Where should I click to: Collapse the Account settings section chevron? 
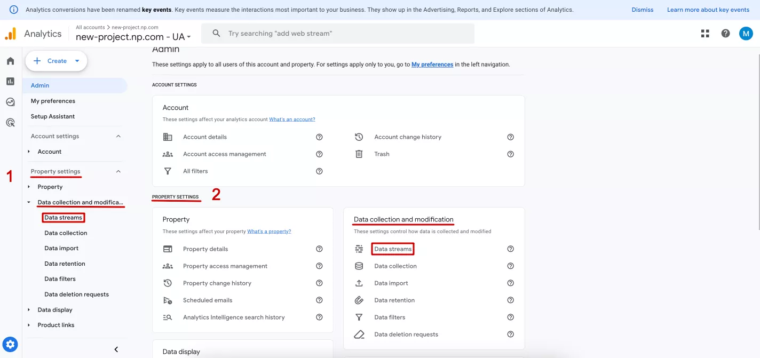point(118,136)
